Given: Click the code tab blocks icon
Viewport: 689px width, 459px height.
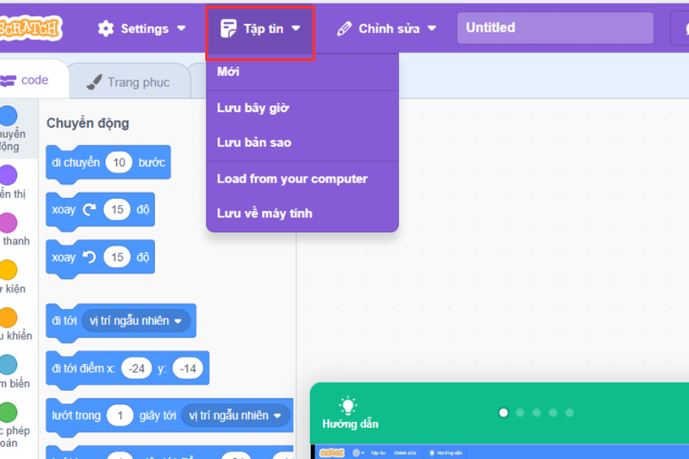Looking at the screenshot, I should point(8,81).
